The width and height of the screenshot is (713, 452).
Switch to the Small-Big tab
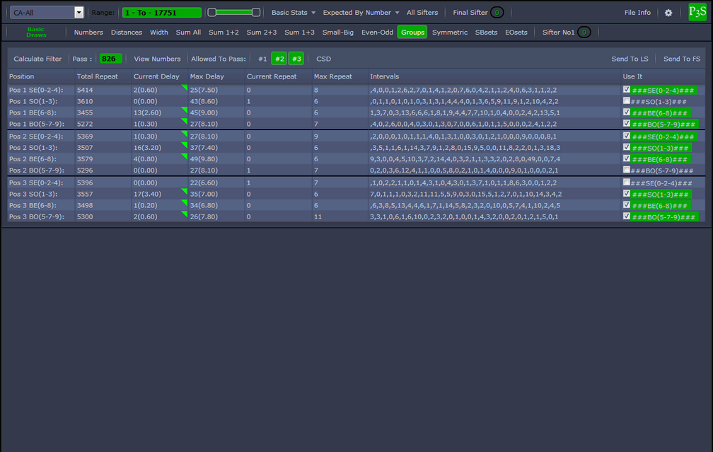[x=338, y=33]
